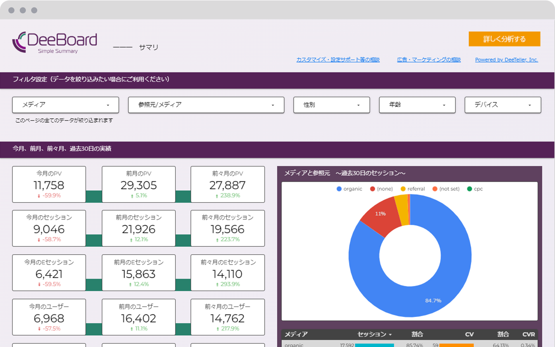Image resolution: width=555 pixels, height=347 pixels.
Task: Click the (none) legend red dot
Action: [x=373, y=189]
